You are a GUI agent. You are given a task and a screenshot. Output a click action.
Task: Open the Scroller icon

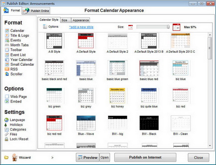(x=7, y=74)
